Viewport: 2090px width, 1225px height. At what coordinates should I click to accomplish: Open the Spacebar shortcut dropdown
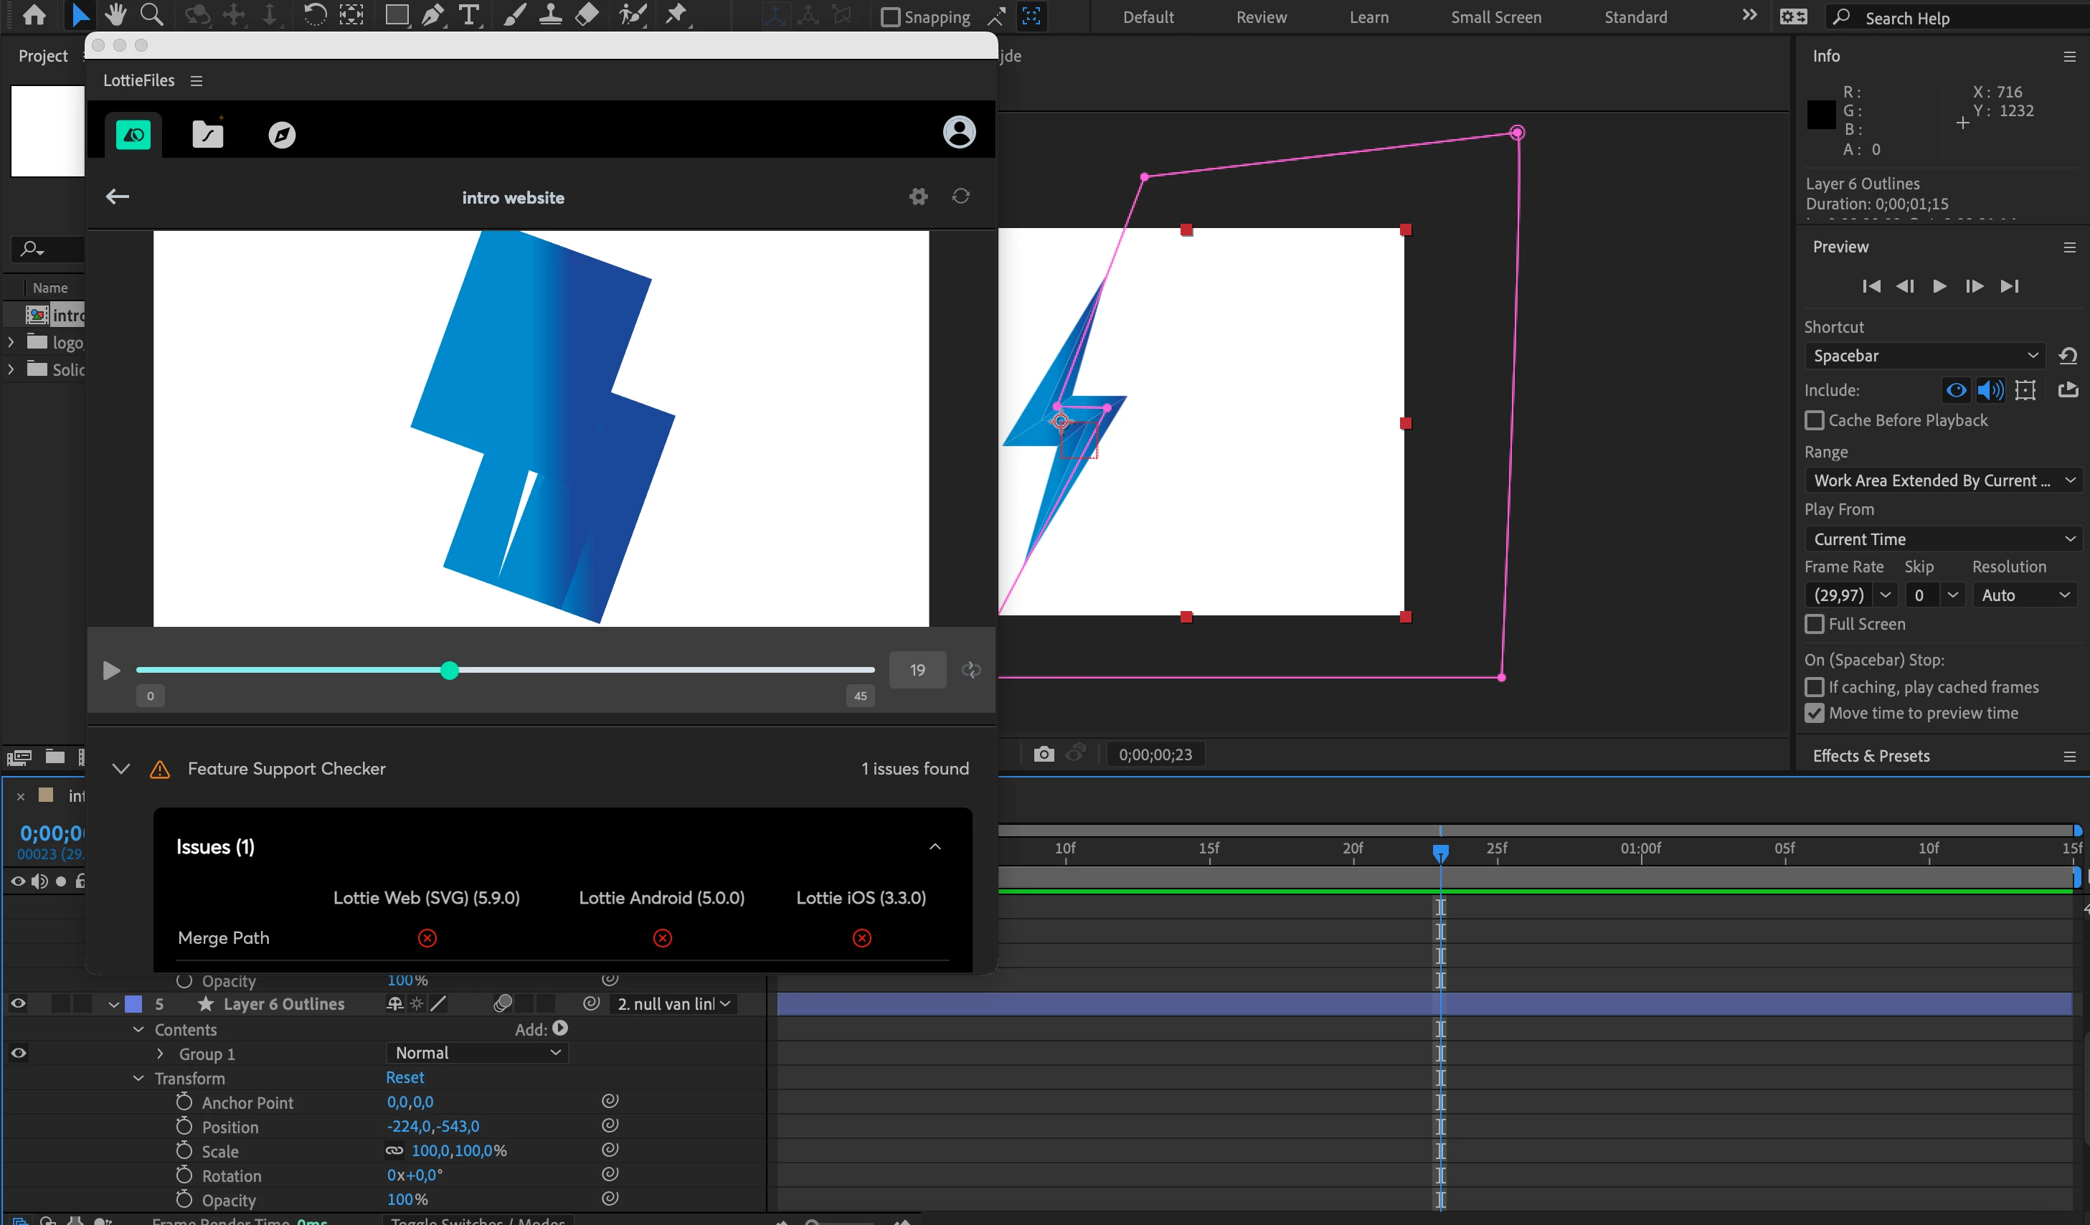click(x=1924, y=356)
